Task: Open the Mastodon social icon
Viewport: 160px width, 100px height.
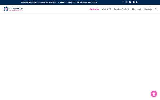Action: tap(134, 2)
